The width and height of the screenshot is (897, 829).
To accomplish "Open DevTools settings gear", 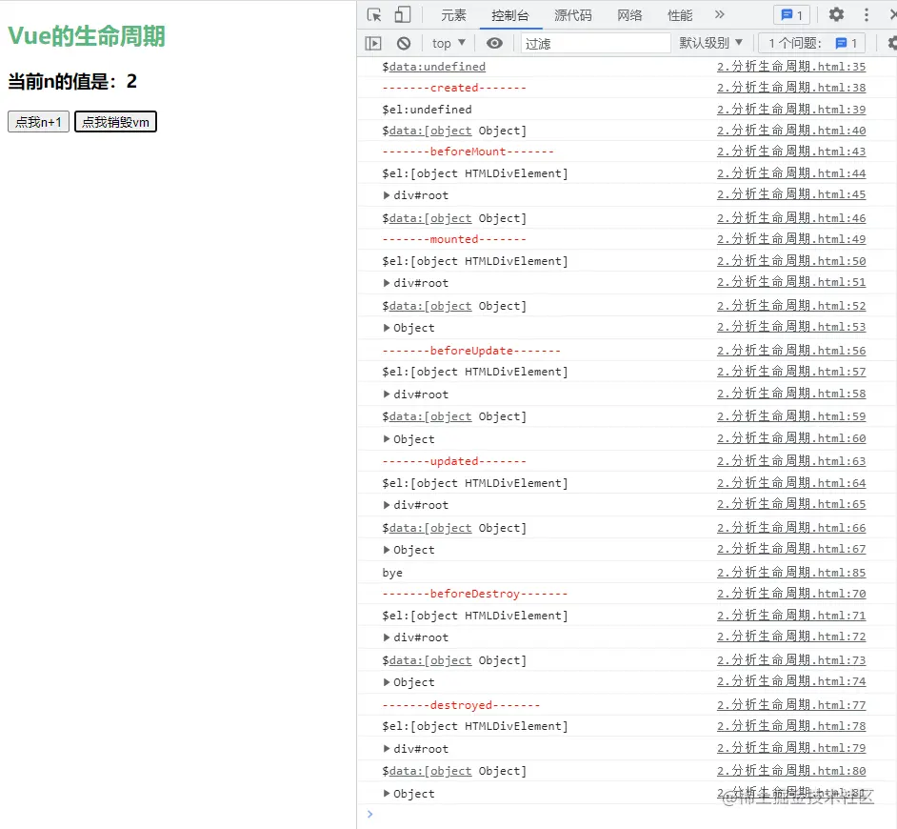I will (836, 14).
